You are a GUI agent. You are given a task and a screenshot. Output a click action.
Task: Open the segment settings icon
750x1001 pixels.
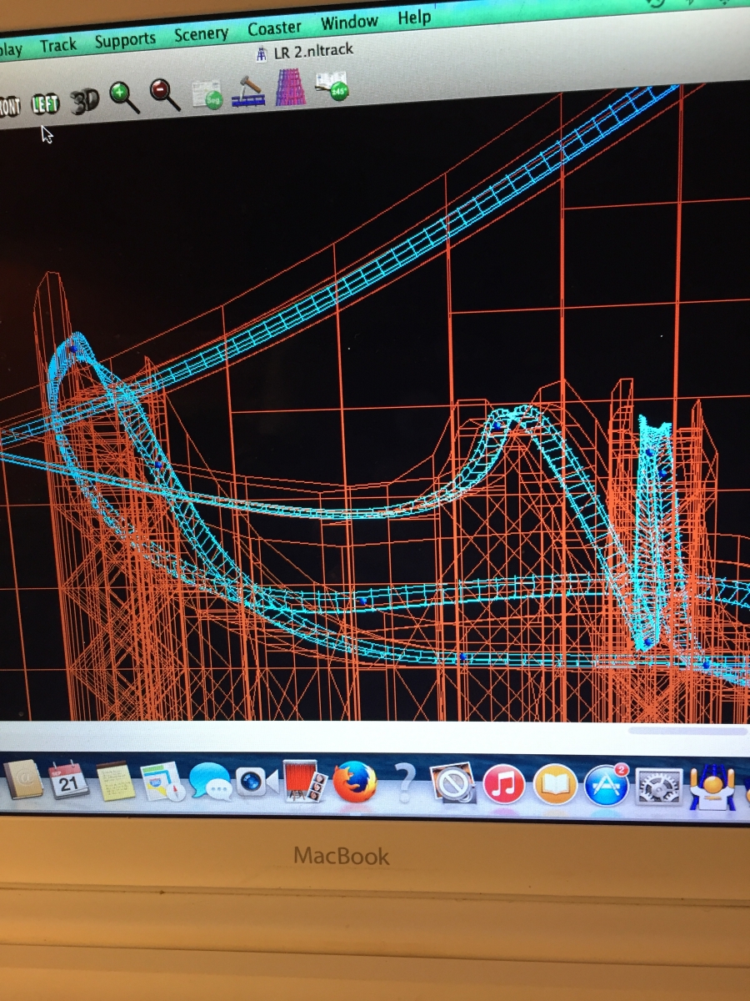206,93
